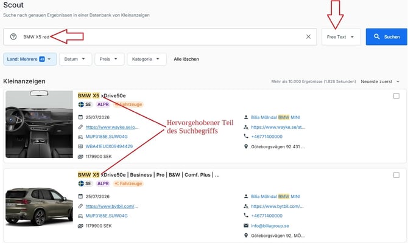The image size is (408, 243).
Task: Click the Fahrzeuge category tag in second listing
Action: (x=128, y=183)
